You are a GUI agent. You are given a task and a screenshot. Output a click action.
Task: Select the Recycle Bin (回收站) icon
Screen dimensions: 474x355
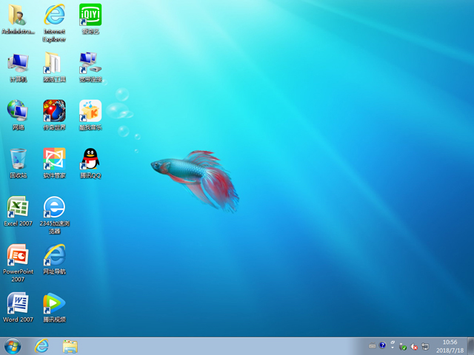(x=18, y=159)
